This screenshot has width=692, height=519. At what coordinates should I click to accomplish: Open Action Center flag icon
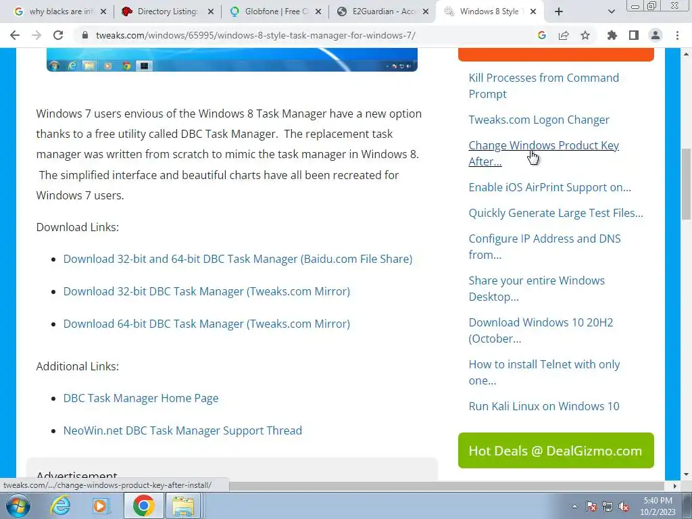click(x=591, y=507)
